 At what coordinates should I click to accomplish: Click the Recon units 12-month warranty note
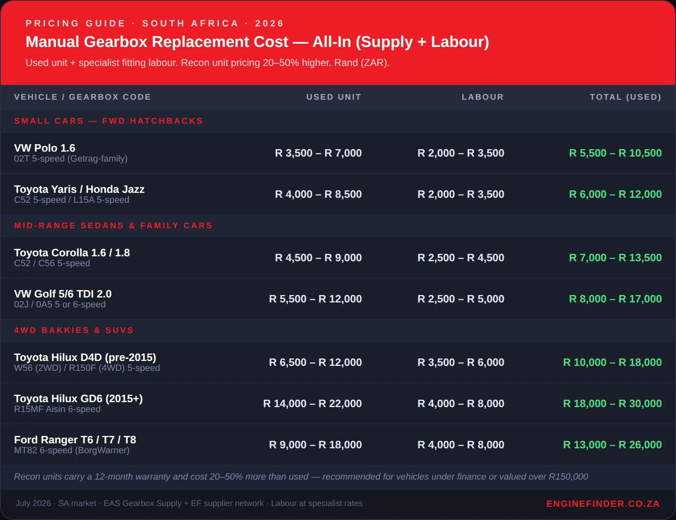[x=301, y=477]
